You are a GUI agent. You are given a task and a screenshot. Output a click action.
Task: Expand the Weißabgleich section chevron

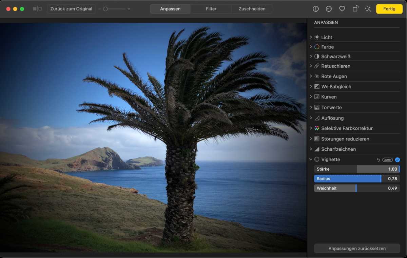[x=311, y=87]
